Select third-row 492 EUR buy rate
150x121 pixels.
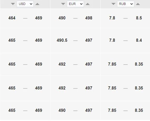62,64
